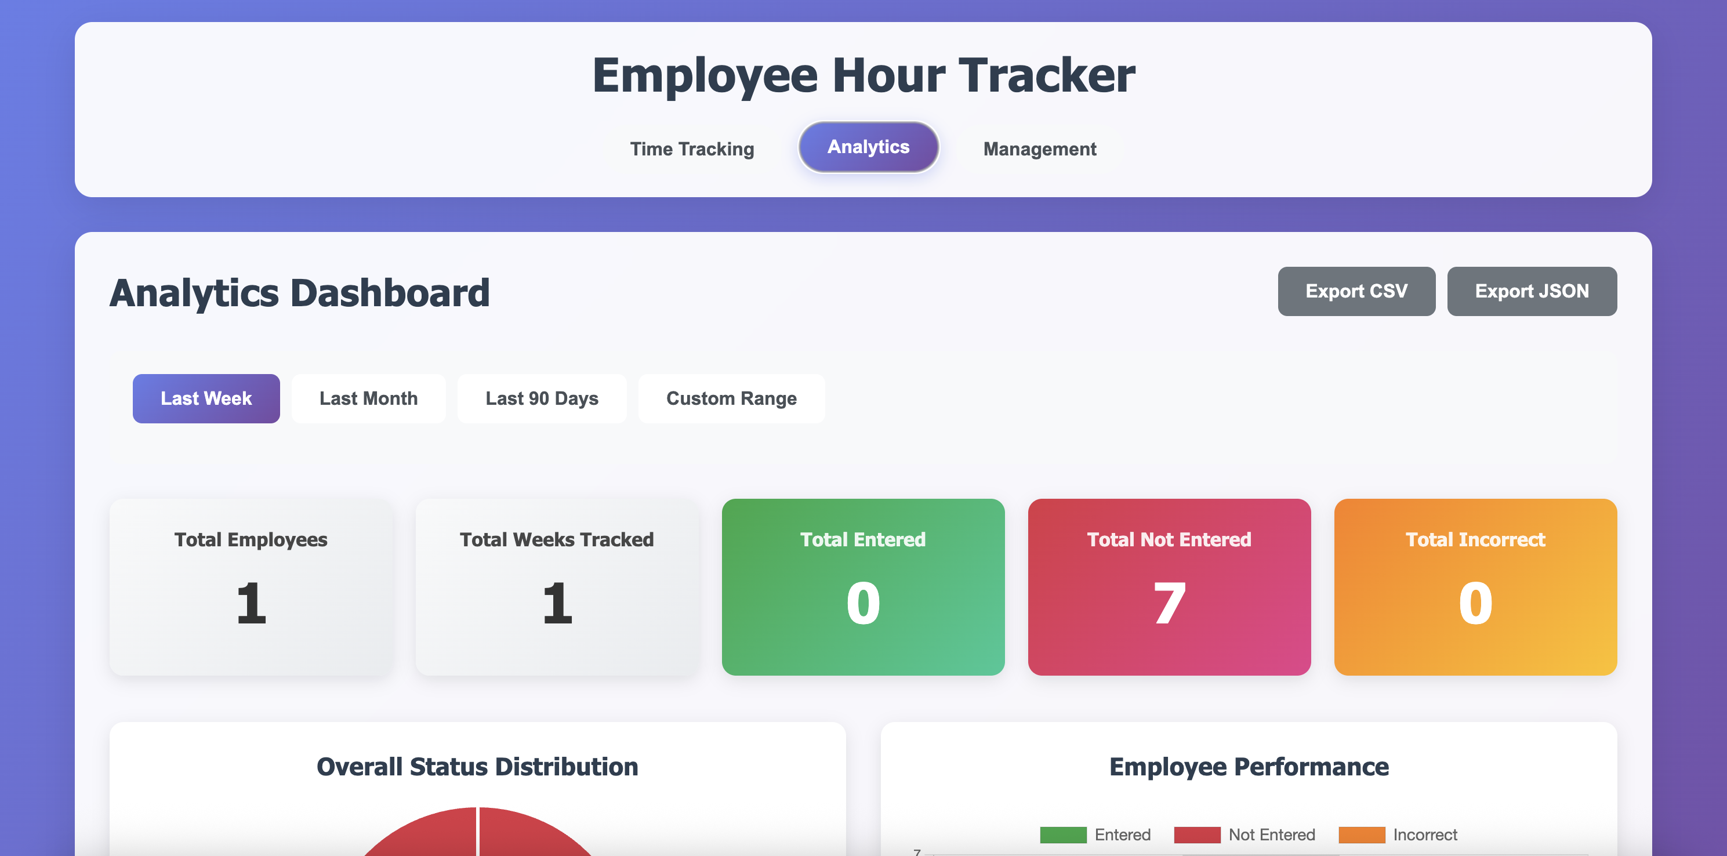
Task: Click the Total Weeks Tracked card
Action: (557, 586)
